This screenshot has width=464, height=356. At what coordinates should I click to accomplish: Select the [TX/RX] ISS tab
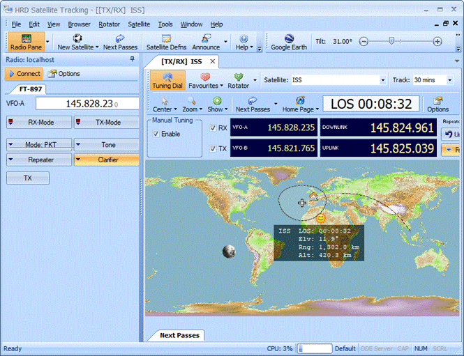tap(181, 61)
